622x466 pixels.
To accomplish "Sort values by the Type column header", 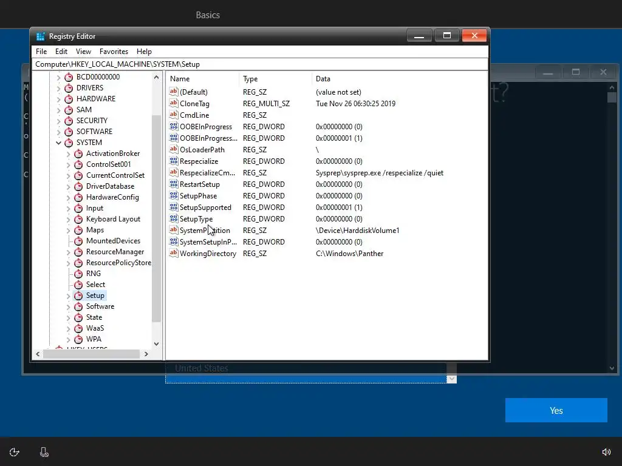I will tap(275, 79).
